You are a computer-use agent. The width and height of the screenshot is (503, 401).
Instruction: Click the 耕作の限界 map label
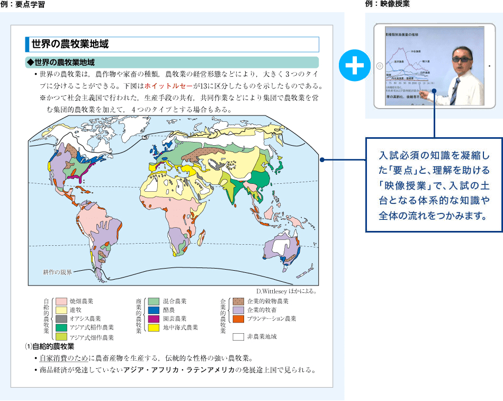click(x=57, y=272)
